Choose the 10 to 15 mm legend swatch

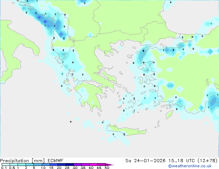click(46, 165)
